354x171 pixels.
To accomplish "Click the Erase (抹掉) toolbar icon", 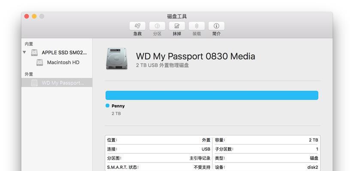I will [177, 26].
